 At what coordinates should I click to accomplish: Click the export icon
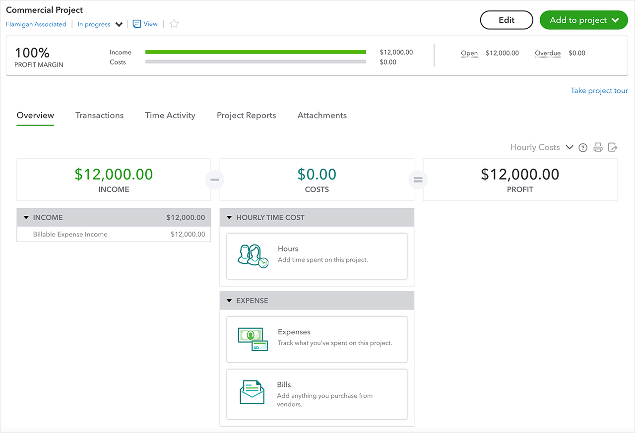tap(613, 147)
